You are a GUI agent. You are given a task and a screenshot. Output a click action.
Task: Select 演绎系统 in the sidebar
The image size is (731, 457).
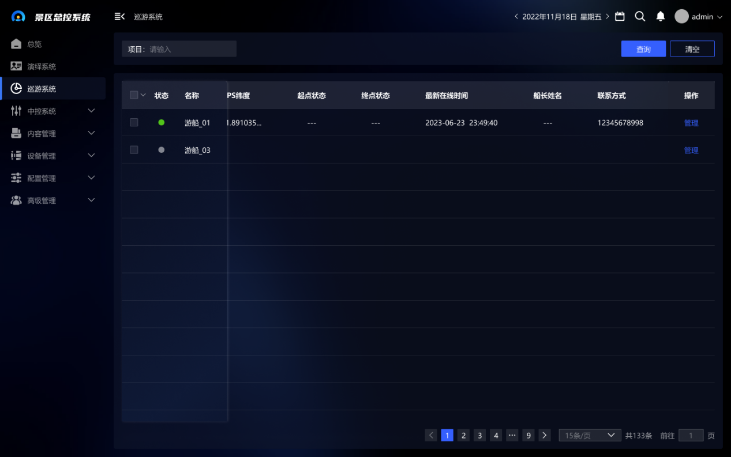pyautogui.click(x=42, y=66)
